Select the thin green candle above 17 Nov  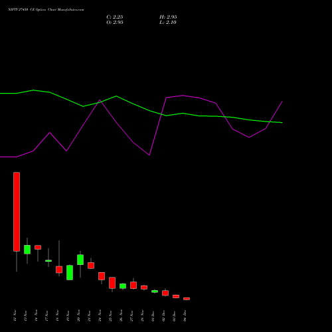tap(48, 261)
